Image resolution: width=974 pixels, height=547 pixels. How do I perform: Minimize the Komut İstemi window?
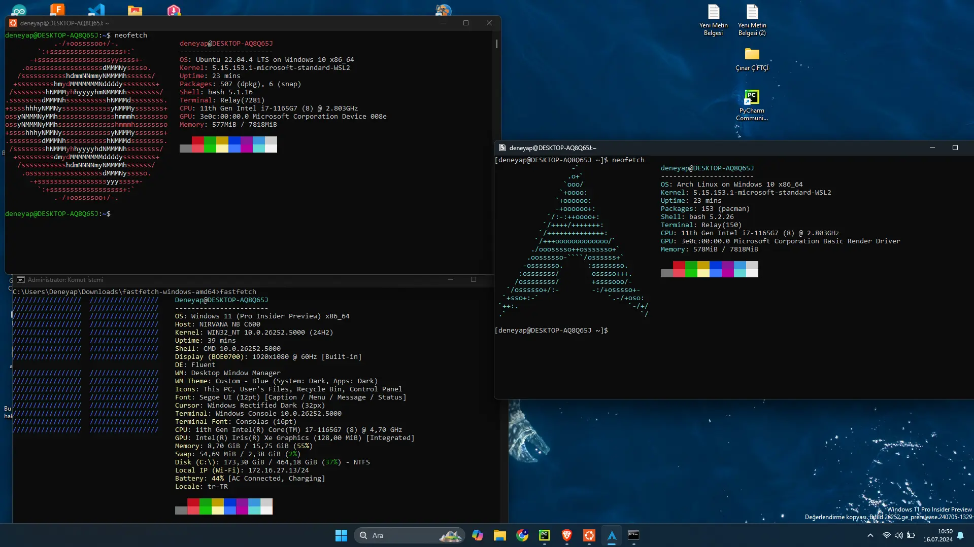point(451,279)
